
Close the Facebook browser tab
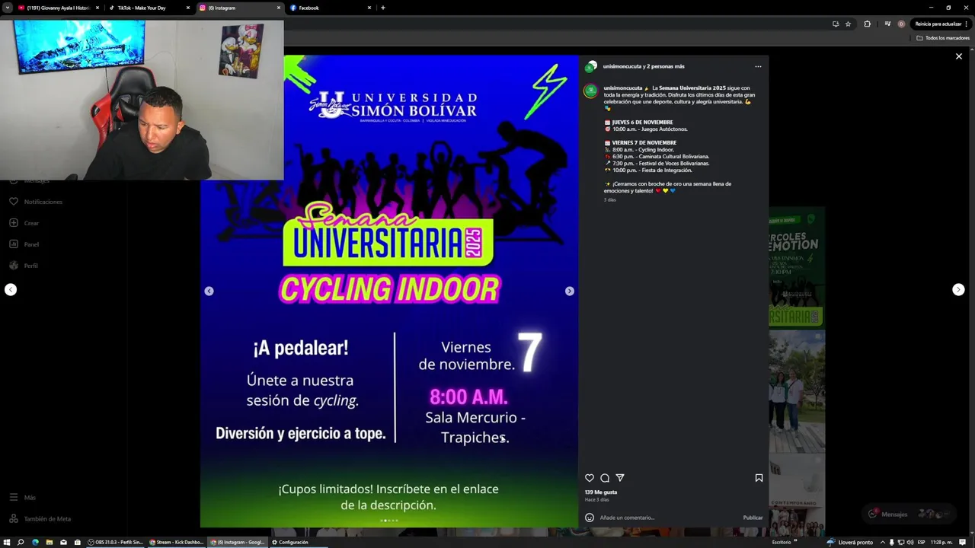point(369,8)
